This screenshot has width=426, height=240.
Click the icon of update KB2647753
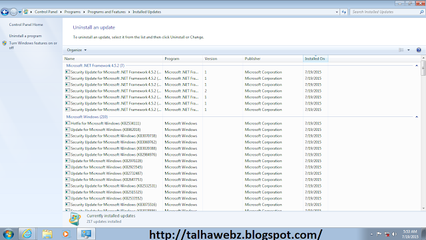tap(68, 180)
